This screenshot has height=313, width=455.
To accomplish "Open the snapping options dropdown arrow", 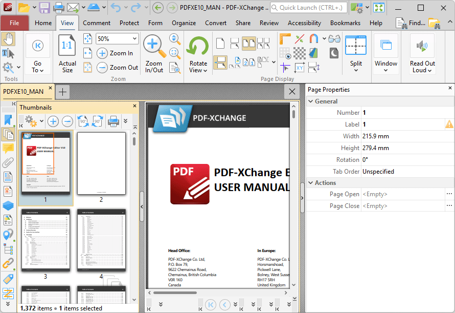I will click(324, 38).
